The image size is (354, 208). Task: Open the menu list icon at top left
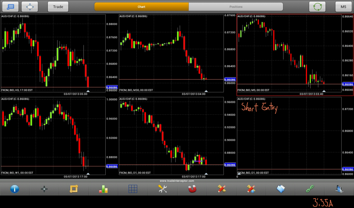pyautogui.click(x=10, y=6)
